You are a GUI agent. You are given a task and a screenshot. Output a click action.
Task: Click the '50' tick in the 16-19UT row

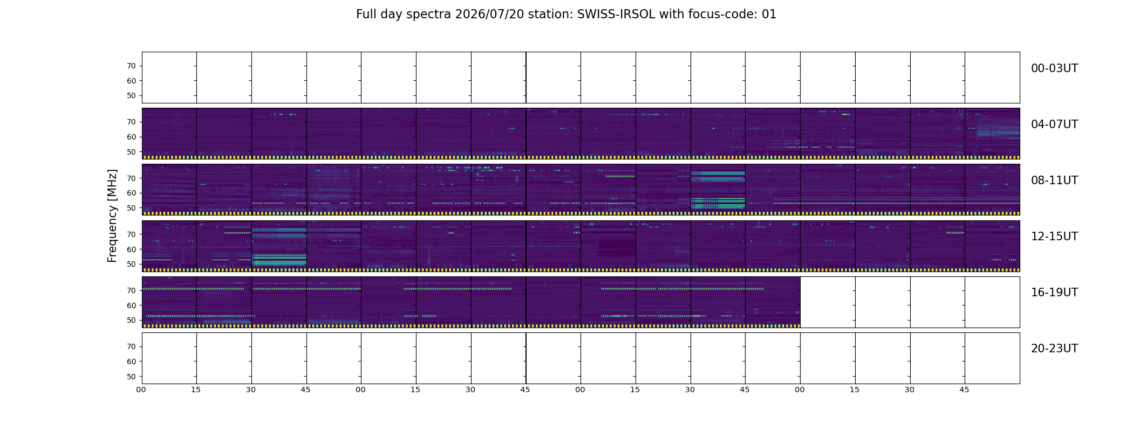[131, 320]
